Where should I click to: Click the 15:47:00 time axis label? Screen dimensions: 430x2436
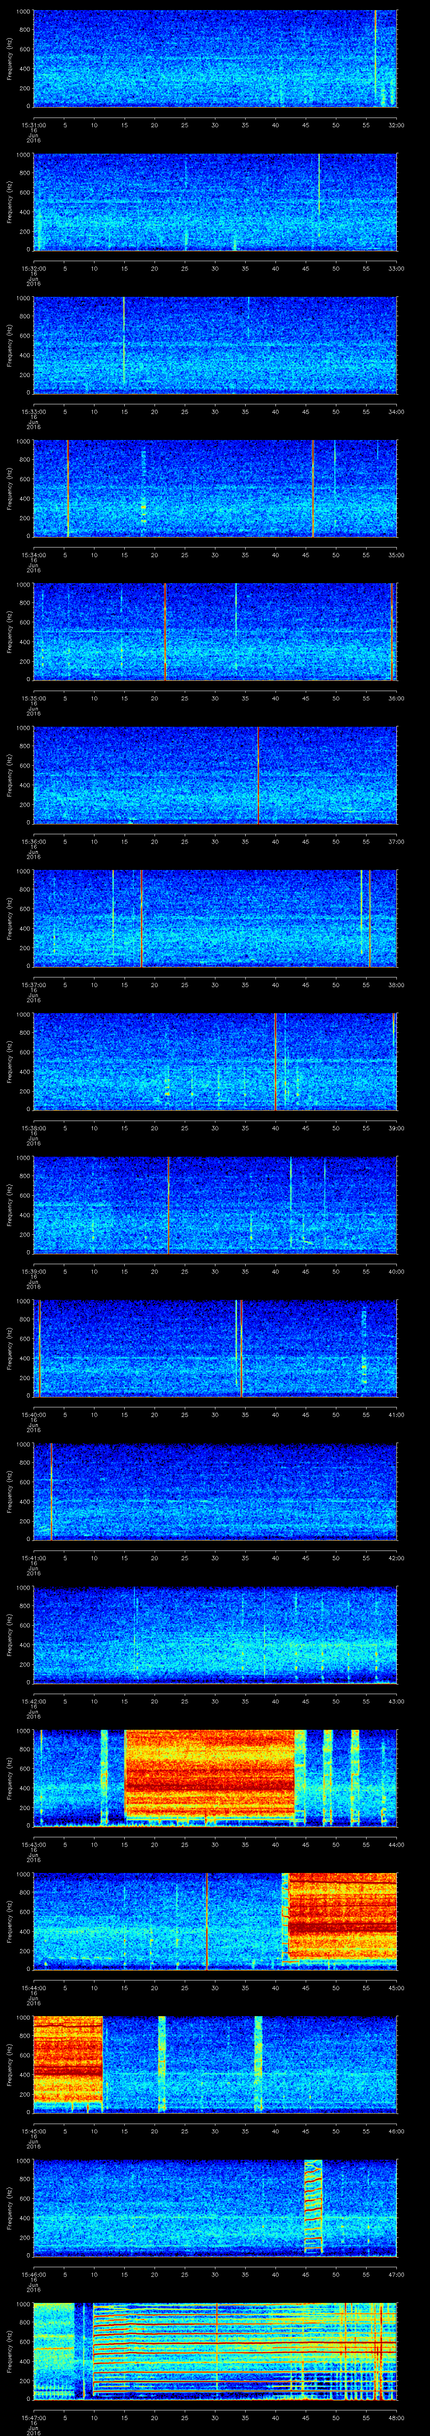tap(33, 2417)
